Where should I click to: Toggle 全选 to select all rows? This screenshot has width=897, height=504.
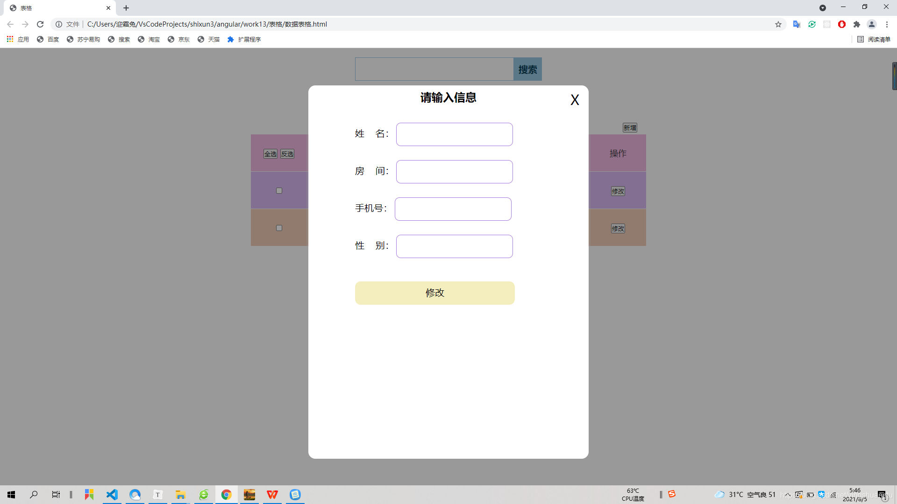pyautogui.click(x=270, y=154)
